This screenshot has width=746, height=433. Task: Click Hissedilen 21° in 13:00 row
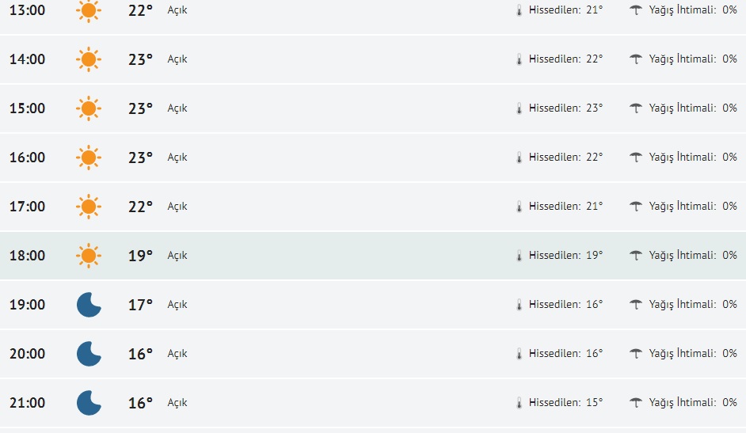click(565, 10)
